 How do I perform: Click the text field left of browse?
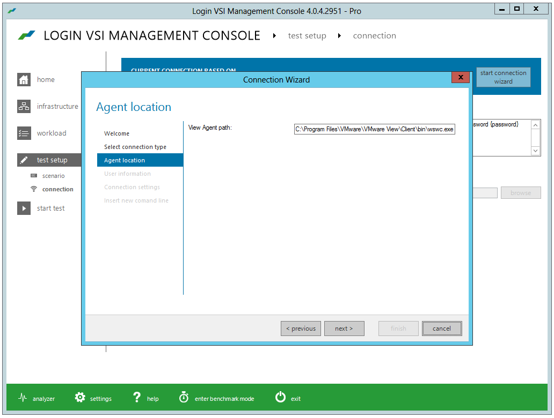pyautogui.click(x=485, y=193)
